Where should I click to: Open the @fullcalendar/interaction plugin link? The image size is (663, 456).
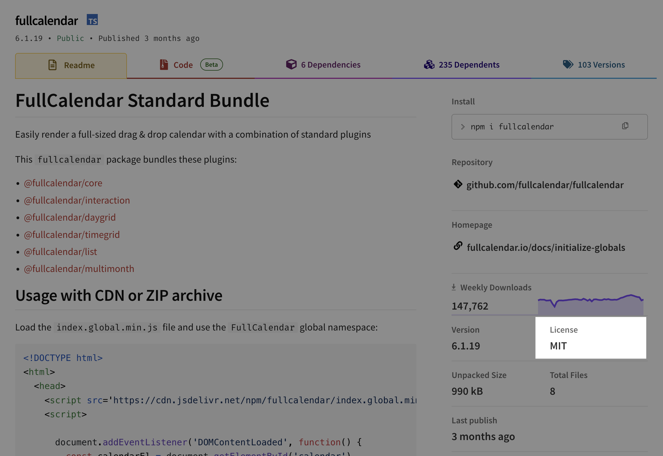pyautogui.click(x=77, y=201)
